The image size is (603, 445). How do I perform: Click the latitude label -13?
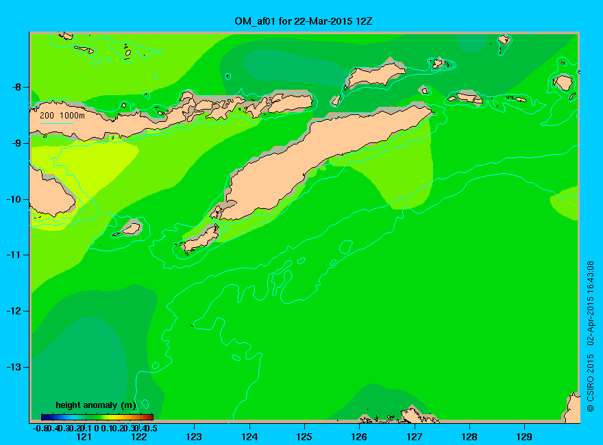(x=14, y=367)
